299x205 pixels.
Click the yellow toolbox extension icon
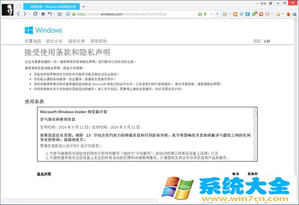(278, 14)
